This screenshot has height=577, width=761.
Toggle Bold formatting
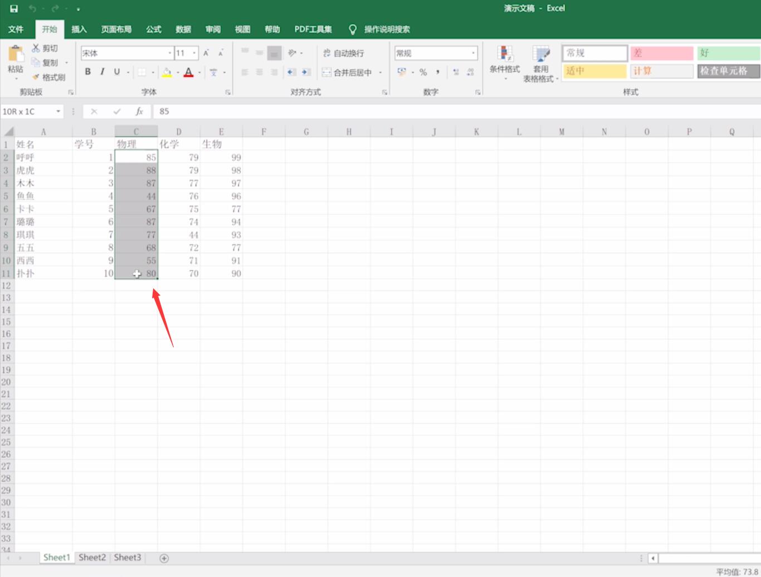[x=87, y=72]
